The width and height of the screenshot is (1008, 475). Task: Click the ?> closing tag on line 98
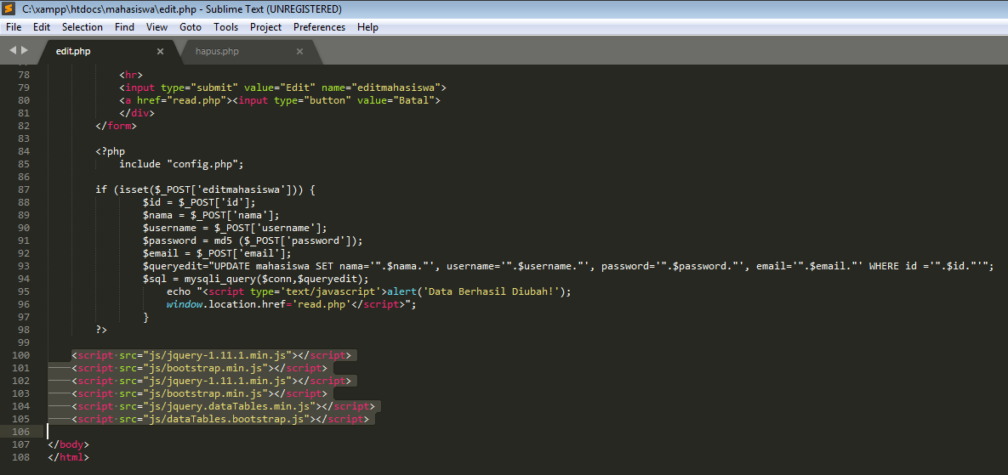click(101, 330)
